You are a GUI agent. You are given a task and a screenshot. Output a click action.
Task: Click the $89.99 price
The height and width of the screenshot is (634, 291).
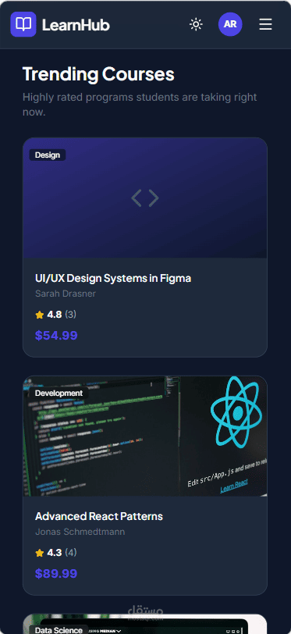[56, 573]
